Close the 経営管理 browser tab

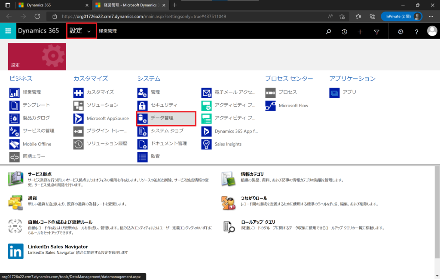click(x=164, y=5)
